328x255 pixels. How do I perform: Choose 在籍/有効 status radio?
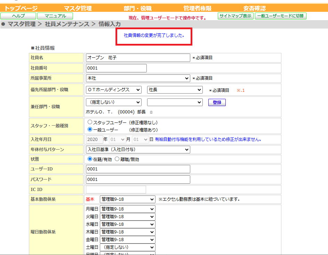coord(90,159)
